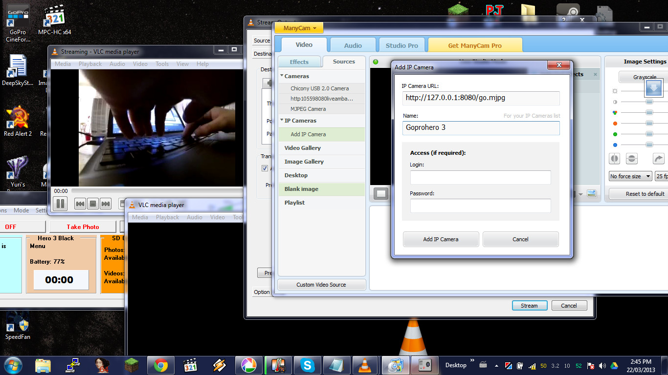Viewport: 668px width, 375px height.
Task: Open Red Alert 2 desktop shortcut
Action: coord(18,121)
